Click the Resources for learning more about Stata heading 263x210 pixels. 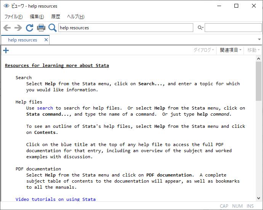coord(57,65)
